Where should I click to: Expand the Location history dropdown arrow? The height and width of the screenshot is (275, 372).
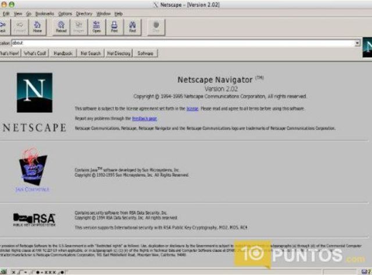357,43
